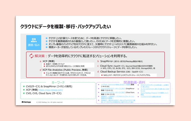This screenshot has width=191, height=121.
Task: Click the 課題・悩み people icon tile
Action: [x=34, y=43]
